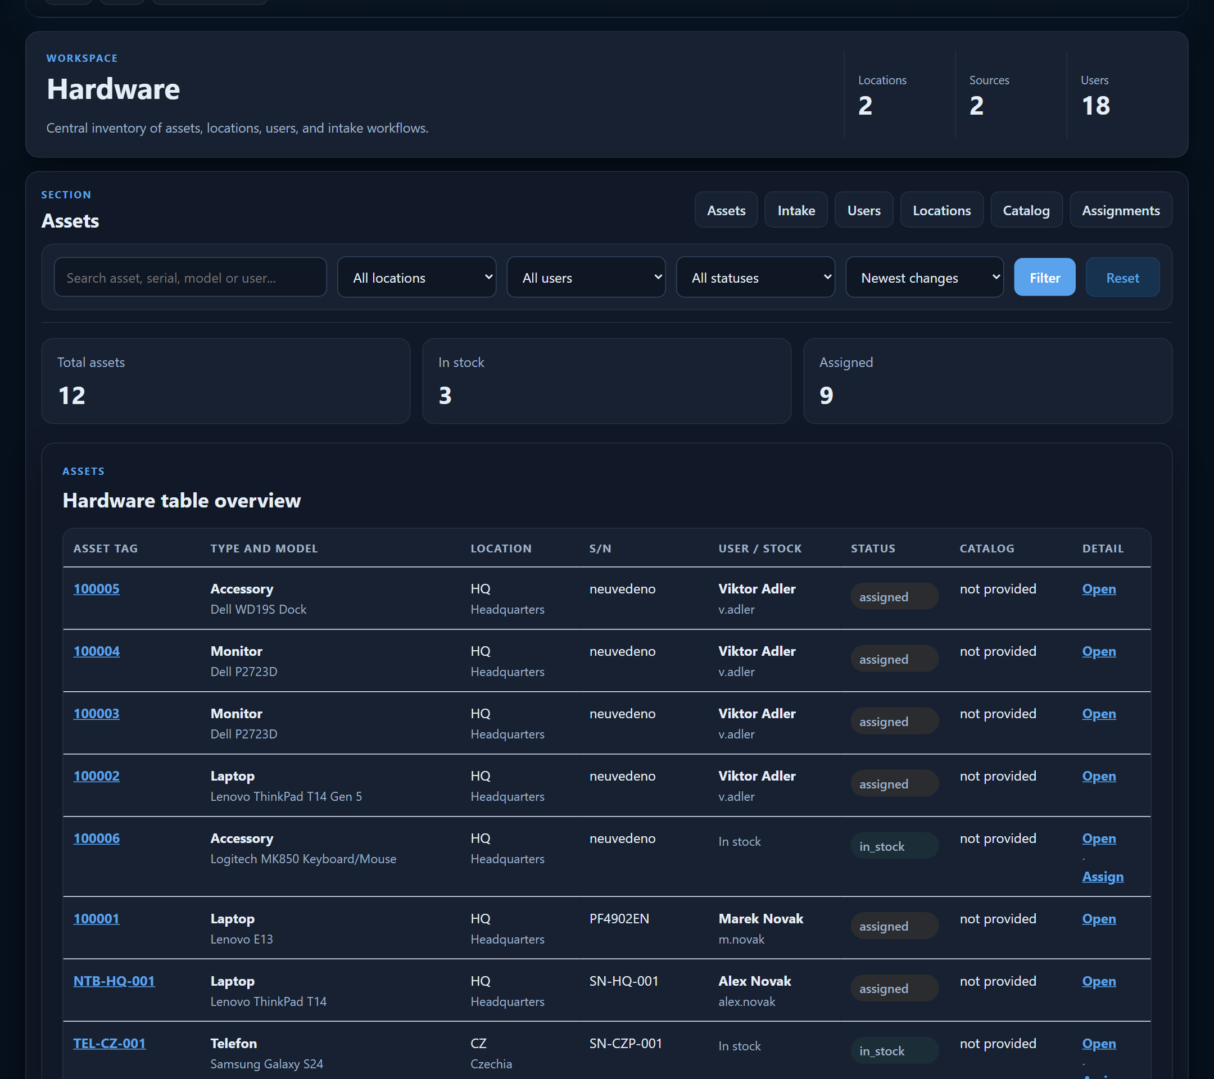
Task: Expand the Newest changes sort dropdown
Action: 924,277
